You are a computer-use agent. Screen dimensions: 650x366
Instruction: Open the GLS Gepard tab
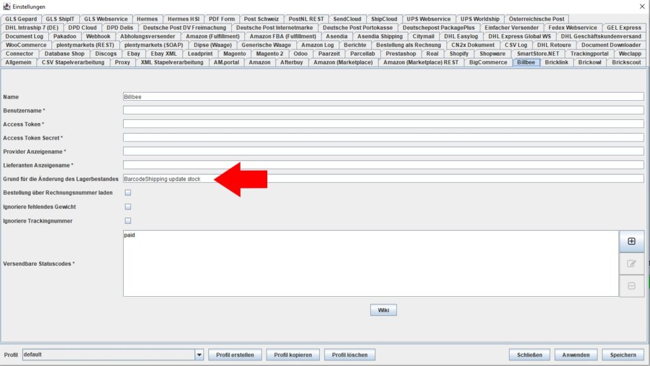tap(21, 19)
